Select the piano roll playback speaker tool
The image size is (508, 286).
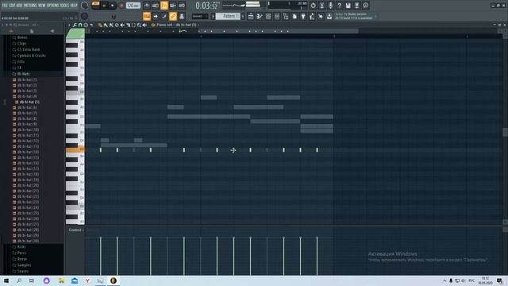(144, 25)
